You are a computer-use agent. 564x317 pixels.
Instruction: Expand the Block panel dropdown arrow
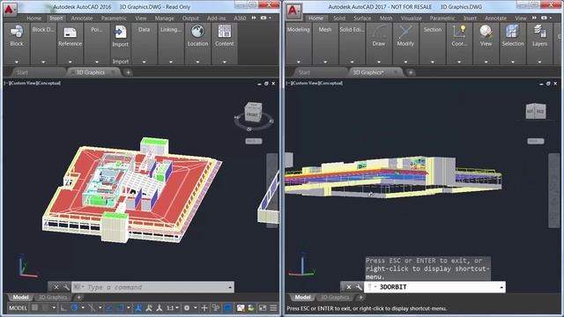coord(17,62)
